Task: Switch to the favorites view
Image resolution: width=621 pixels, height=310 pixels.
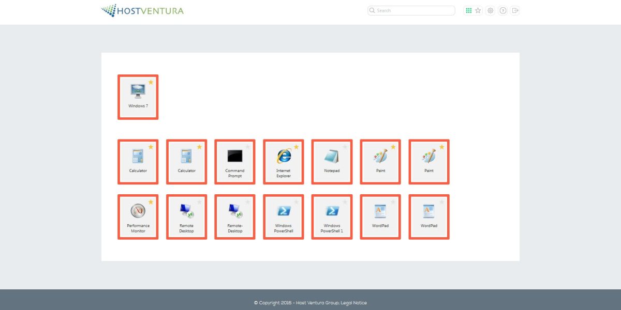Action: 478,10
